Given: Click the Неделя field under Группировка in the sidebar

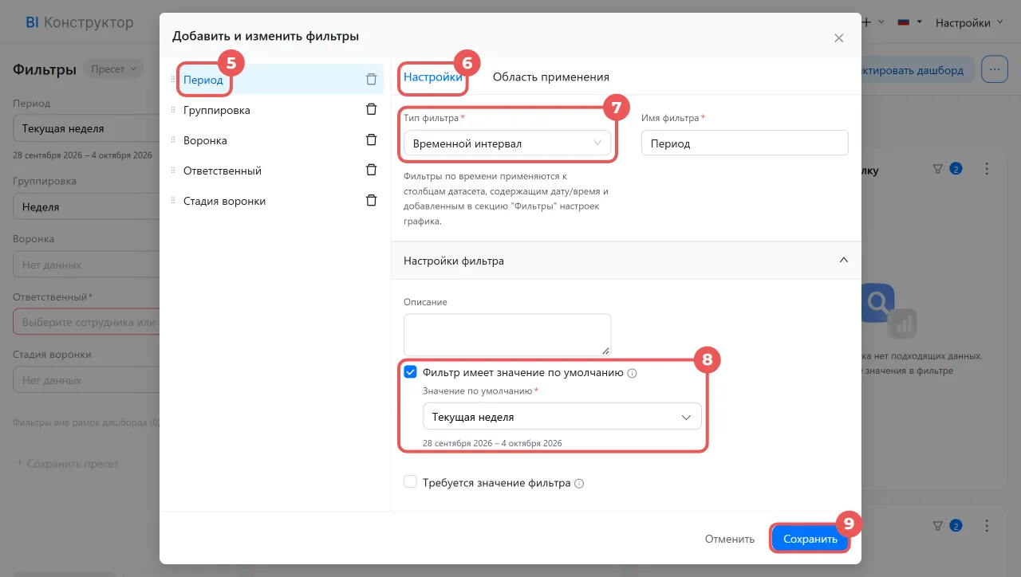Looking at the screenshot, I should 86,207.
